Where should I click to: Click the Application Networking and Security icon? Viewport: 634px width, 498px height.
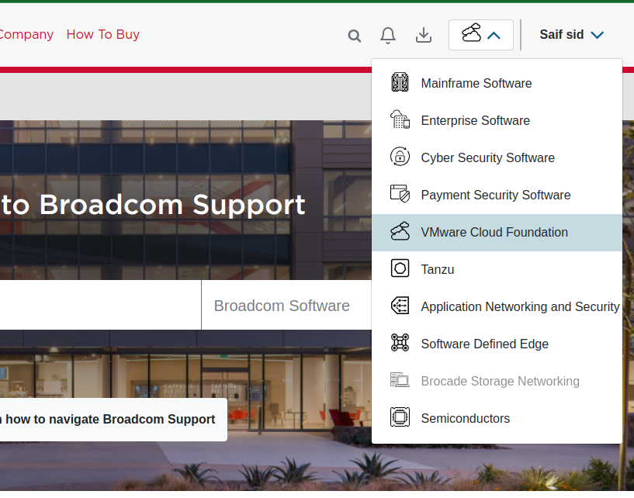click(400, 306)
